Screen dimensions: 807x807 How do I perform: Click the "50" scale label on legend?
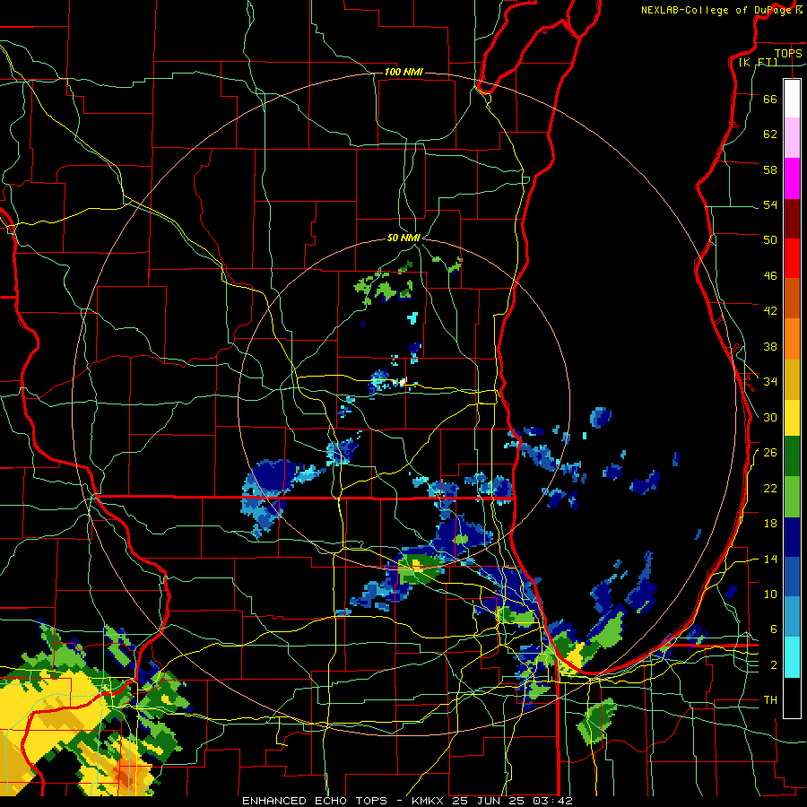[770, 239]
